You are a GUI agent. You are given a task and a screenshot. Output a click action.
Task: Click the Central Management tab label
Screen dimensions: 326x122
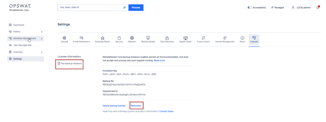224,42
